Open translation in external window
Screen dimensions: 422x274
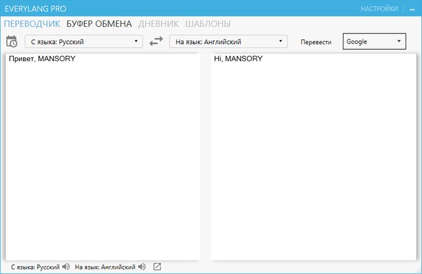click(x=157, y=267)
